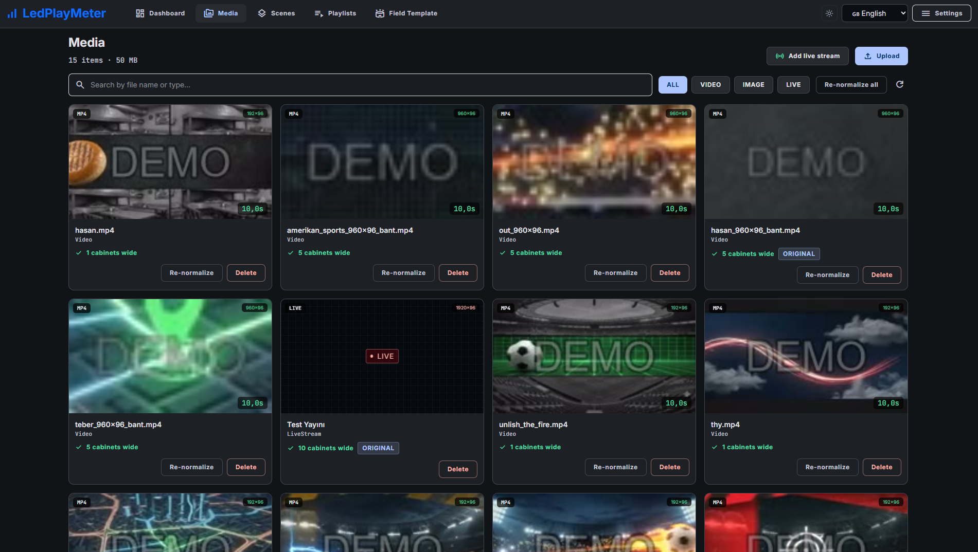This screenshot has width=978, height=552.
Task: Delete unlish_the_fire.mp4
Action: (x=670, y=467)
